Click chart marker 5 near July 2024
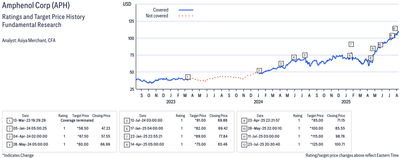Screen dimensions: 403x158 [305, 55]
